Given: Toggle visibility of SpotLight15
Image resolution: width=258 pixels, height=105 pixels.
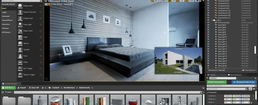Looking at the screenshot, I should point(208,49).
